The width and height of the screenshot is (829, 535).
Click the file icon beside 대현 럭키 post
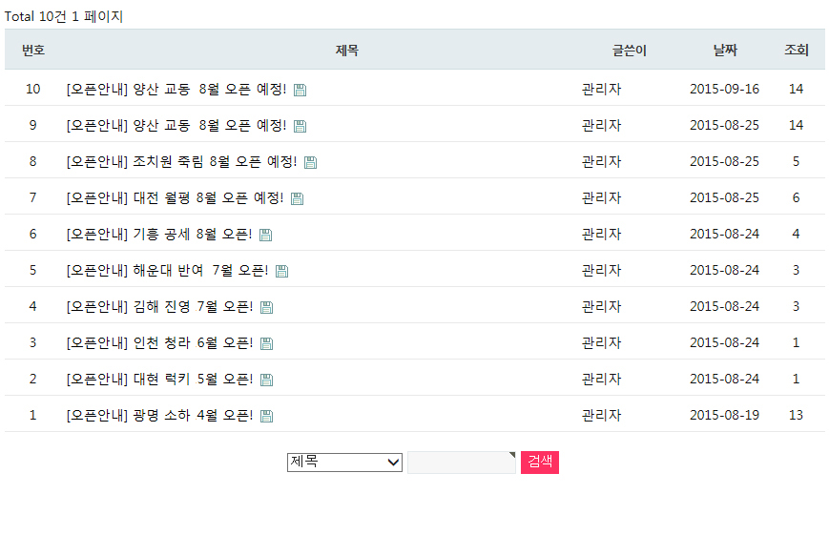click(x=266, y=380)
